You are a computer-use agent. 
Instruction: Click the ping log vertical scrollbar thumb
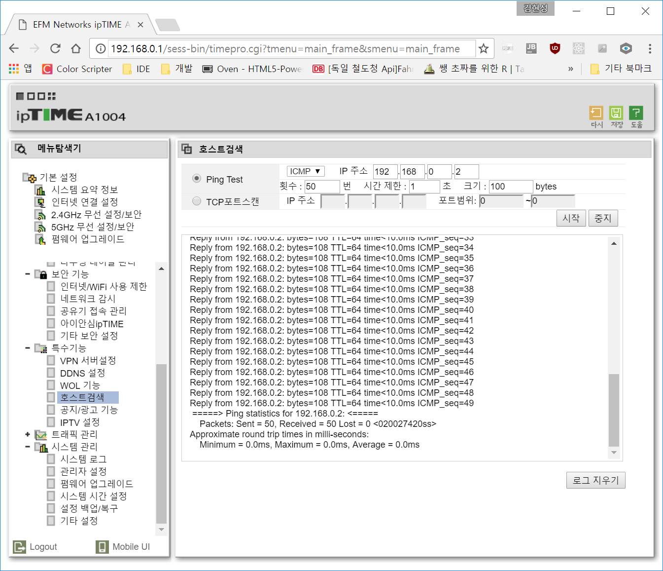click(614, 410)
